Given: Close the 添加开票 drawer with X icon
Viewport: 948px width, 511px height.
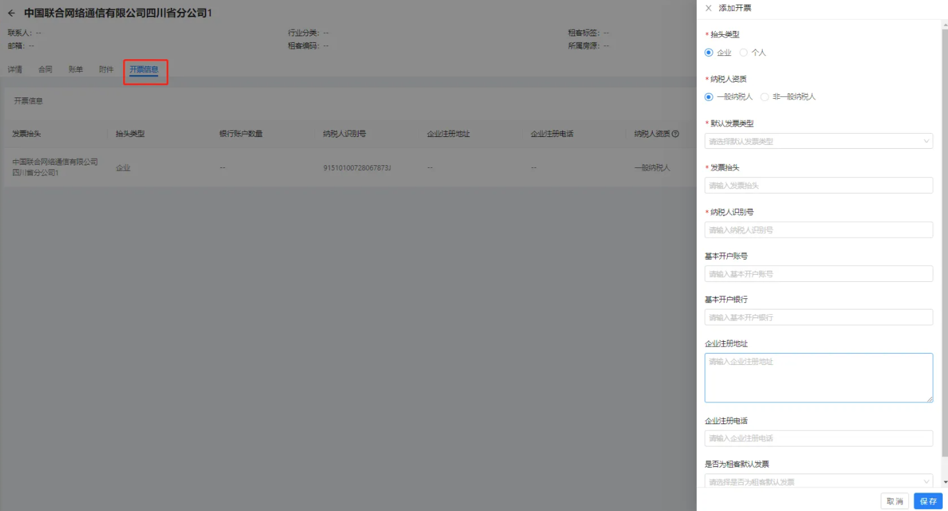Looking at the screenshot, I should pyautogui.click(x=709, y=8).
